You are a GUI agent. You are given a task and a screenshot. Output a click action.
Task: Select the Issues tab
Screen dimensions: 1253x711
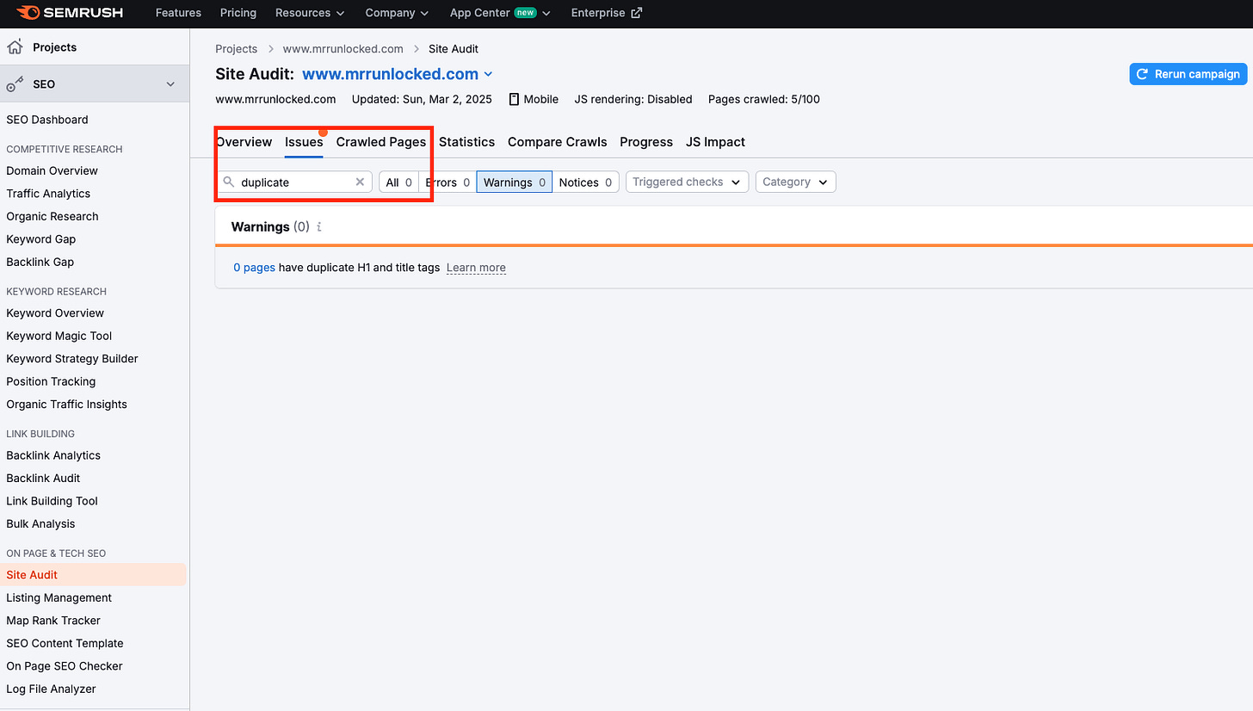(x=304, y=142)
